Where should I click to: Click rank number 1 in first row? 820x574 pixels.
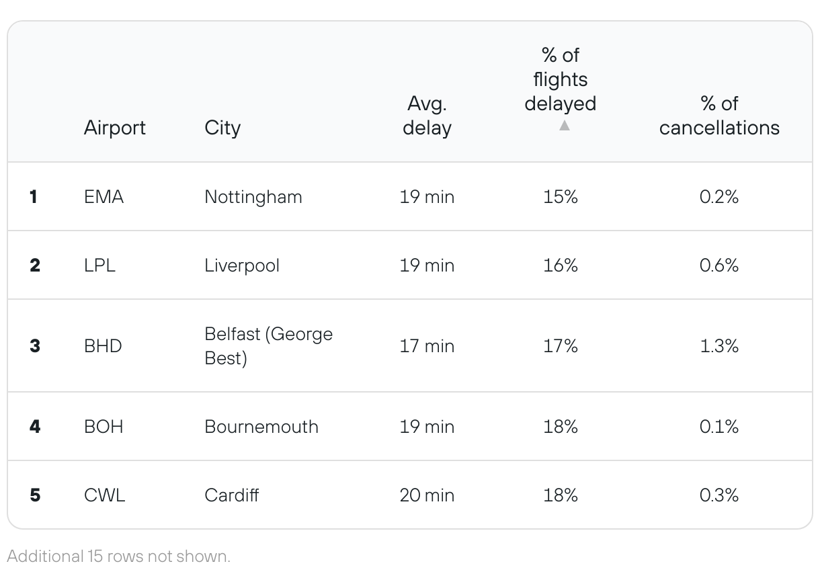coord(34,197)
